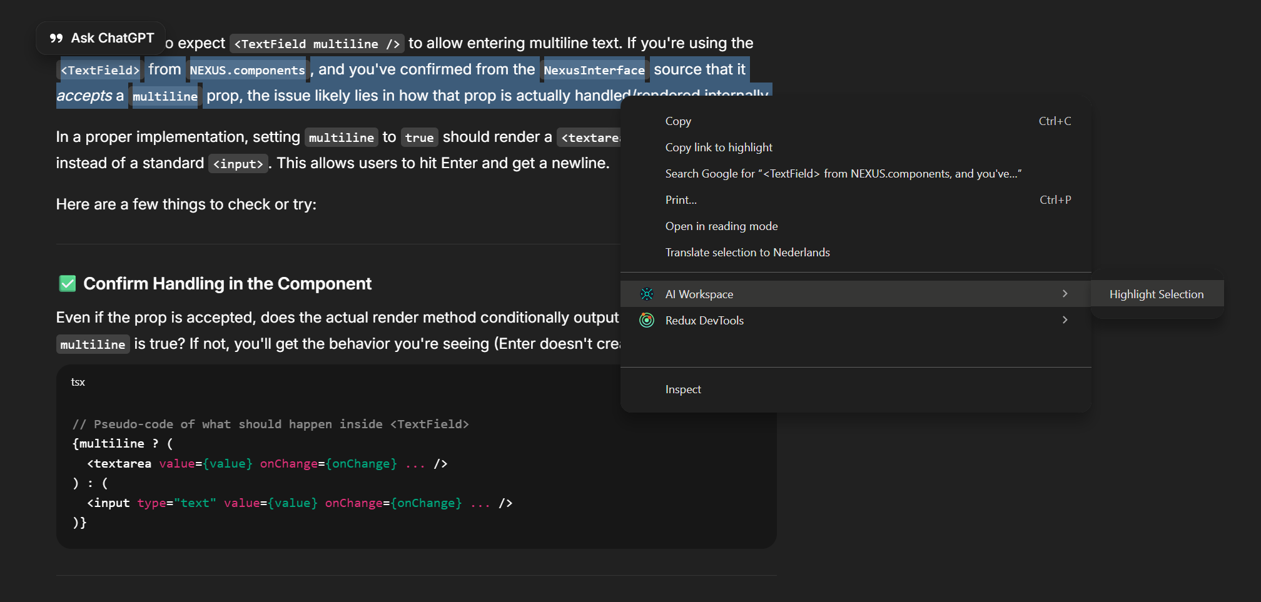Choose Highlight Selection in the submenu
This screenshot has height=602, width=1261.
click(x=1156, y=294)
